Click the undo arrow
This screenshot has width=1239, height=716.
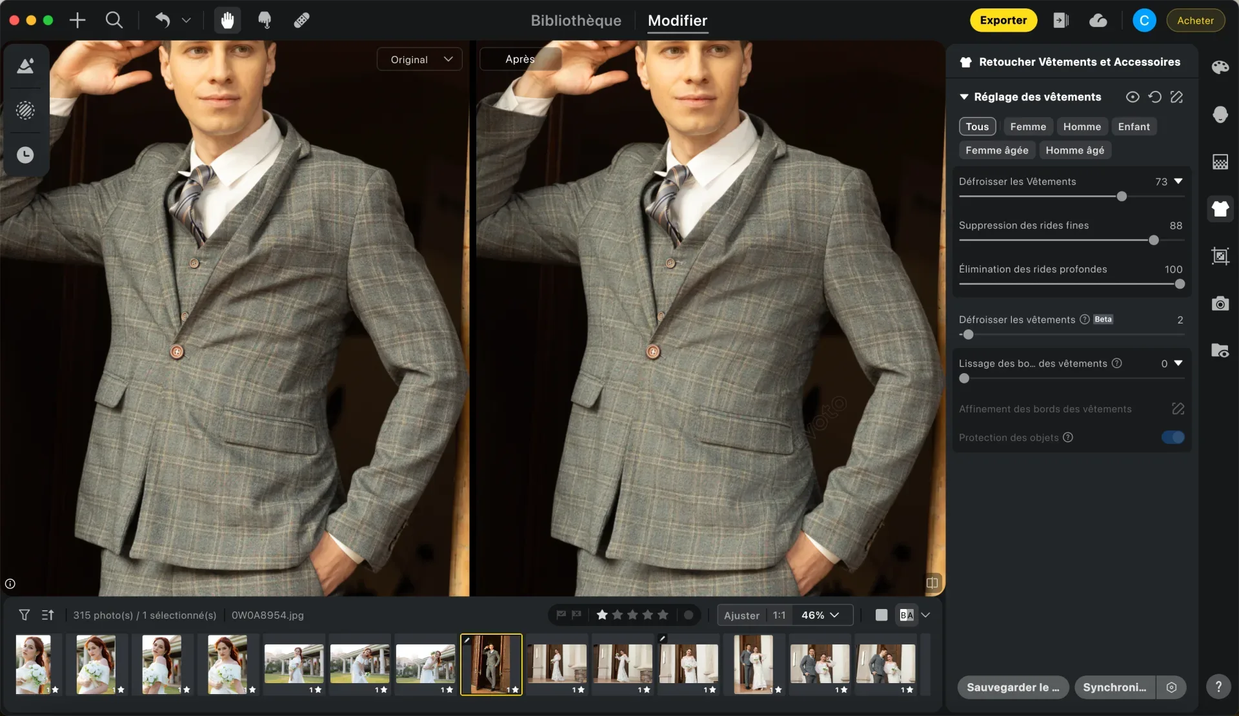162,20
